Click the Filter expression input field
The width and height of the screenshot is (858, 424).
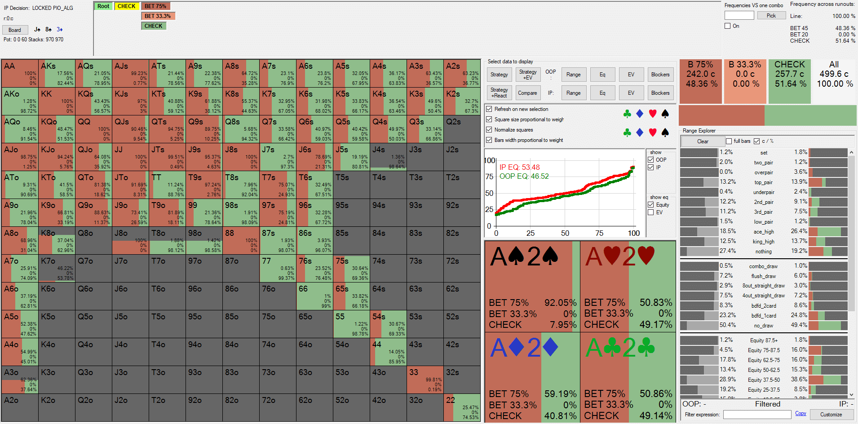click(x=757, y=415)
